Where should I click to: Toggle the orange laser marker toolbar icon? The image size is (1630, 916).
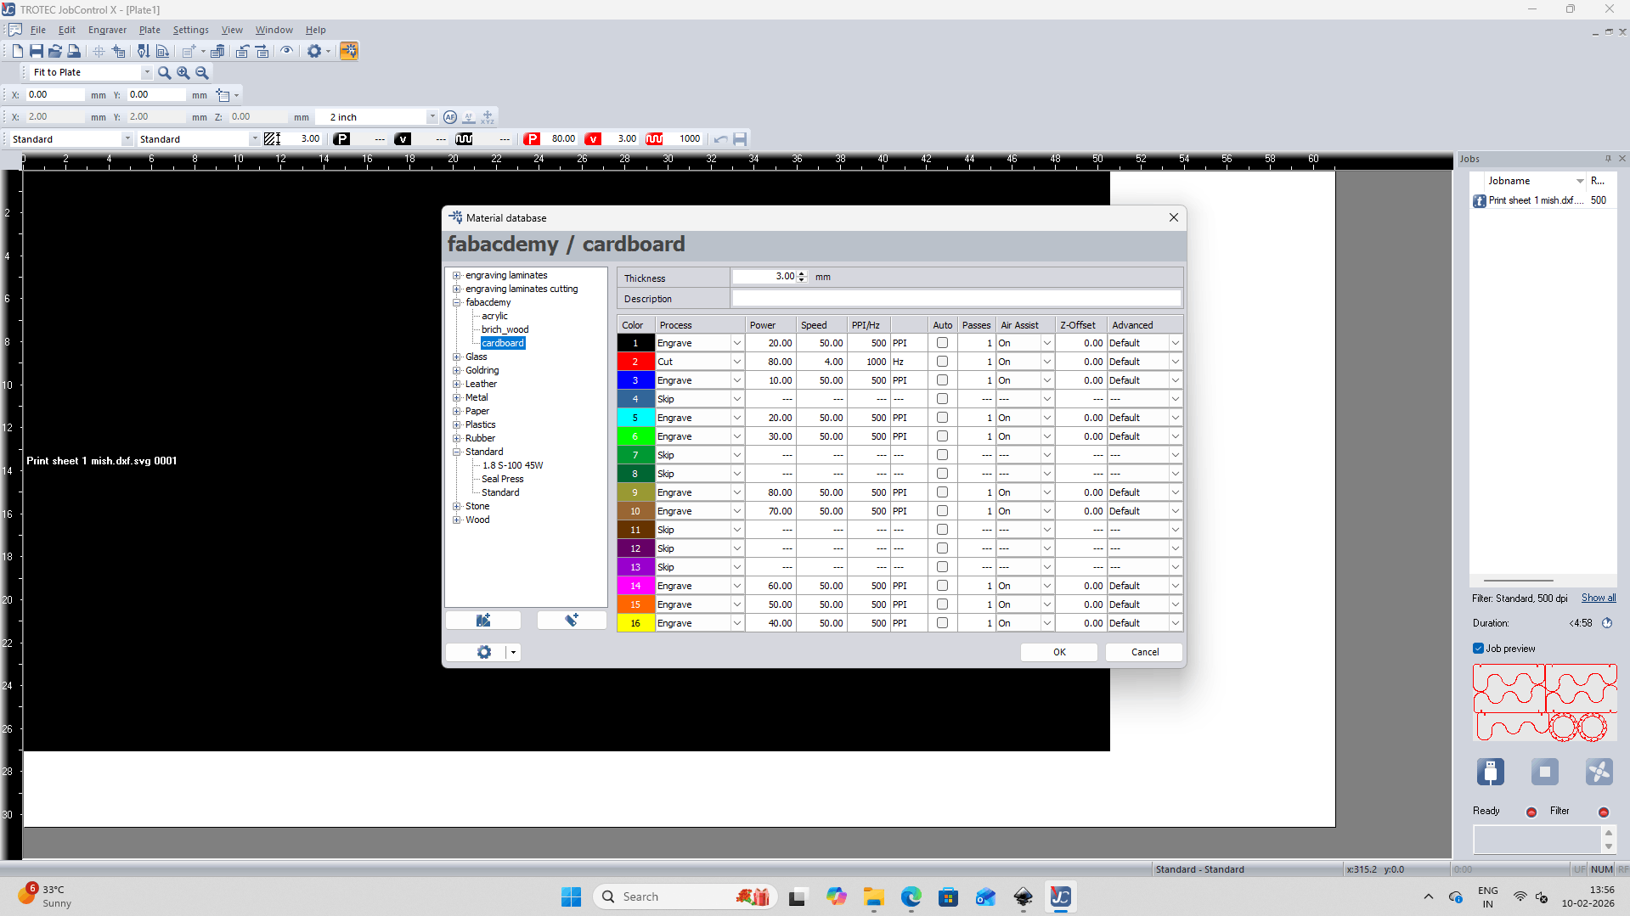click(x=348, y=51)
